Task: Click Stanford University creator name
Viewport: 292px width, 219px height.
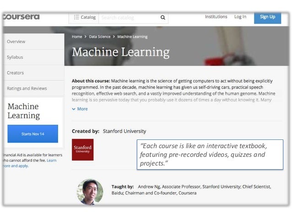Action: (124, 131)
